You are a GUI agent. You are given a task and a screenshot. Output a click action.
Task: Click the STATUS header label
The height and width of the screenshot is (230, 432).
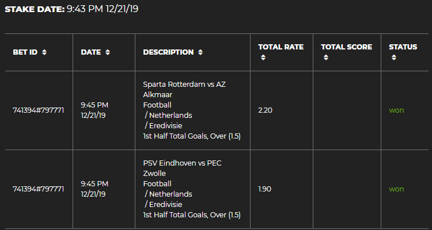[403, 47]
